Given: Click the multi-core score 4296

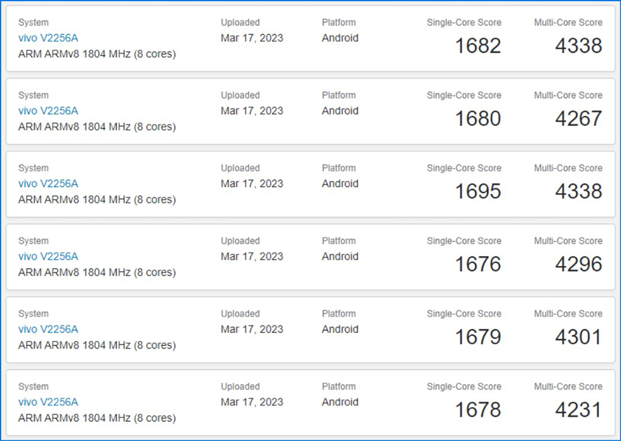Looking at the screenshot, I should point(579,264).
